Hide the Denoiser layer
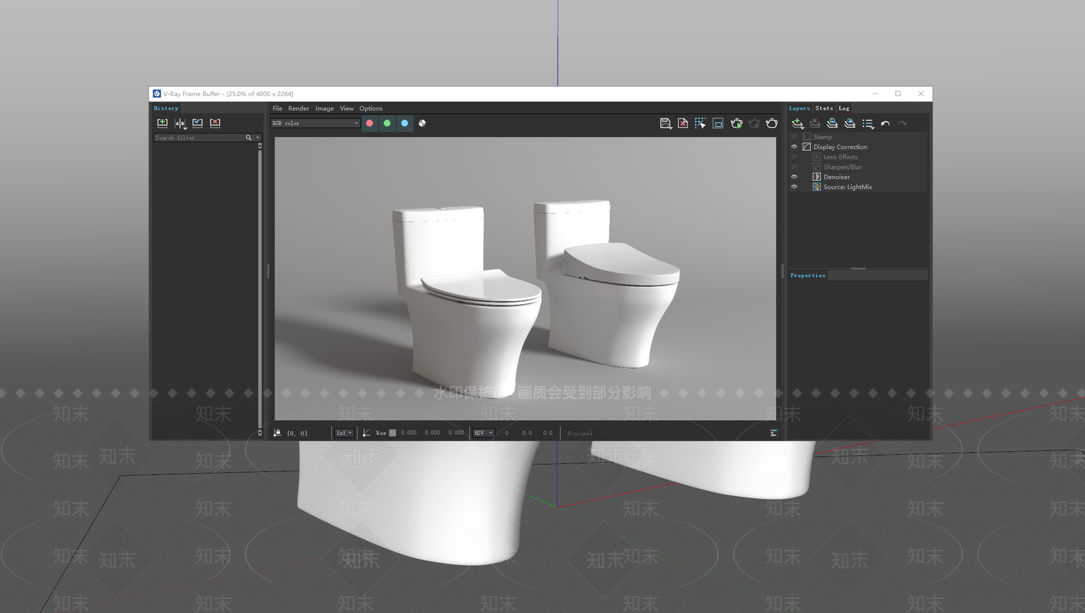1085x613 pixels. tap(794, 177)
